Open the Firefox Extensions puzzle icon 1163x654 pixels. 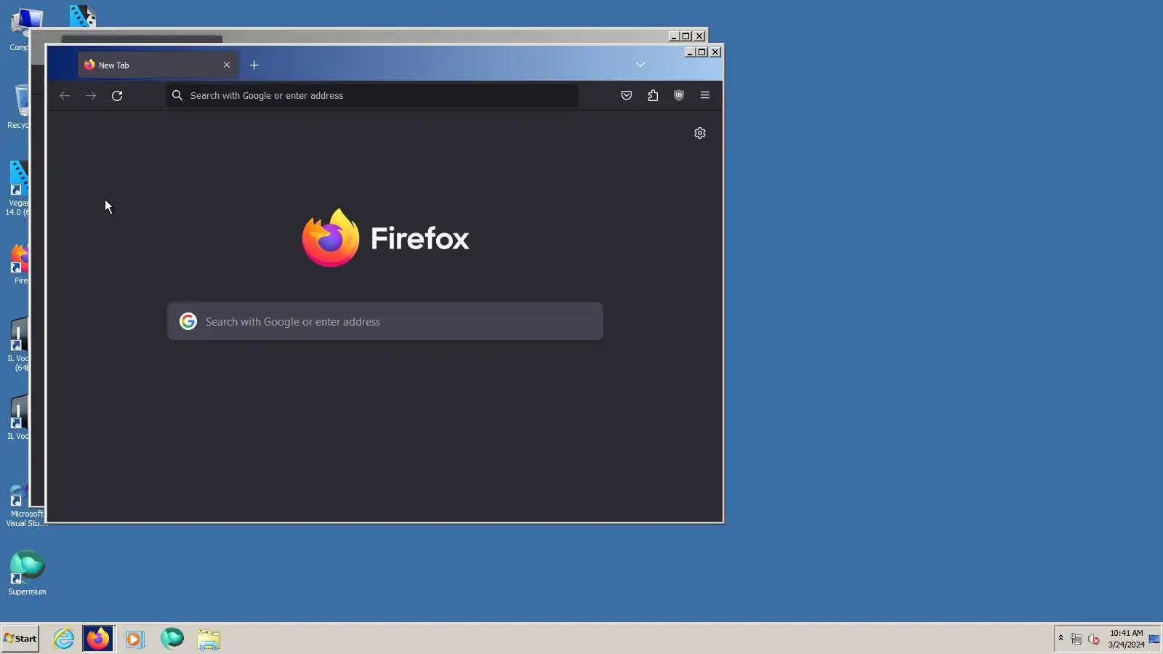[653, 95]
